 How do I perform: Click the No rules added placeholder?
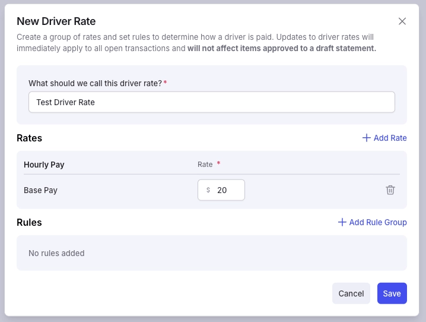[56, 253]
